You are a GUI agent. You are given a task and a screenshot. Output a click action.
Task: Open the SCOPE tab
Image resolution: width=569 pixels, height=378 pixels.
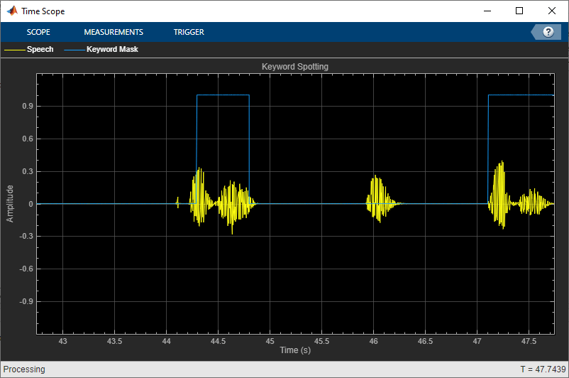point(38,32)
